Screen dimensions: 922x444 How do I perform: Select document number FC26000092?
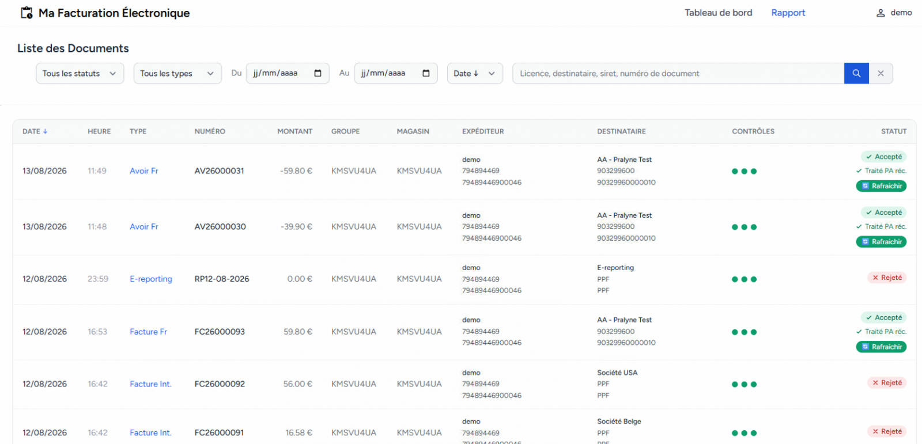[x=220, y=384]
